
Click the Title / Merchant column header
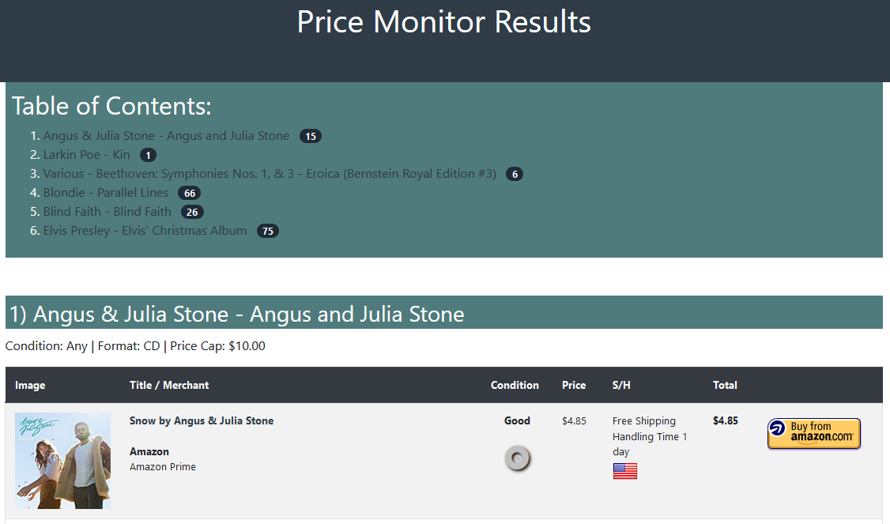(x=169, y=386)
